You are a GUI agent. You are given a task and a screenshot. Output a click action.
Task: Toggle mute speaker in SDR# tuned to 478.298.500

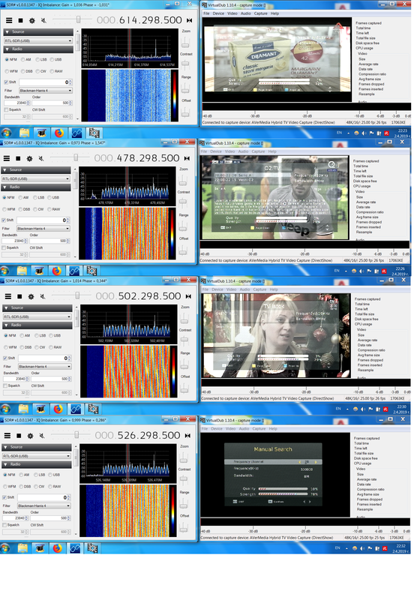pyautogui.click(x=41, y=158)
